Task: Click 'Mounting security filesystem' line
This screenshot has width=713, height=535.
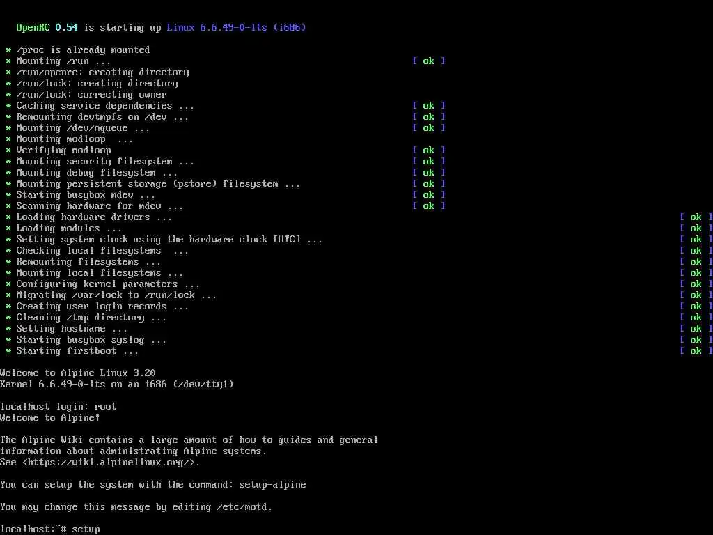Action: pyautogui.click(x=105, y=162)
